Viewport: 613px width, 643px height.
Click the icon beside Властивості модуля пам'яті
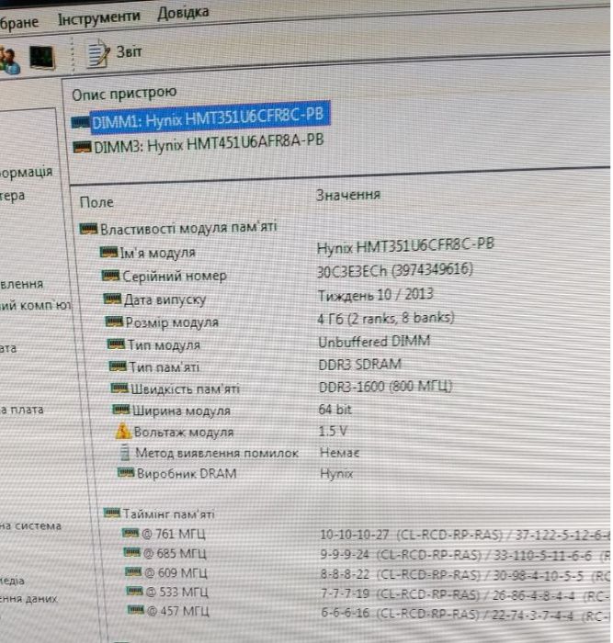tap(88, 229)
